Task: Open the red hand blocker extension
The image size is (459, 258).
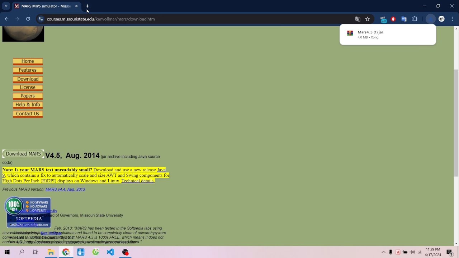Action: click(x=393, y=19)
